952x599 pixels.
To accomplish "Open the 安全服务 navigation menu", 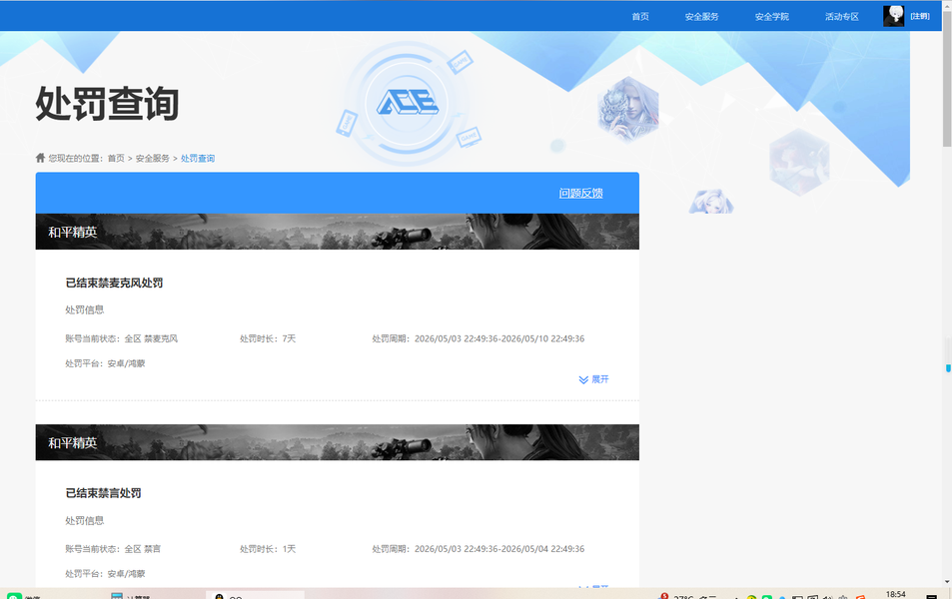I will point(702,16).
